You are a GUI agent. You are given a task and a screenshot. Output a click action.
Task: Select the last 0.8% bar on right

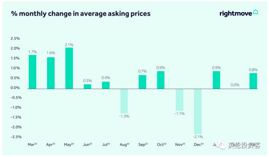click(x=253, y=81)
